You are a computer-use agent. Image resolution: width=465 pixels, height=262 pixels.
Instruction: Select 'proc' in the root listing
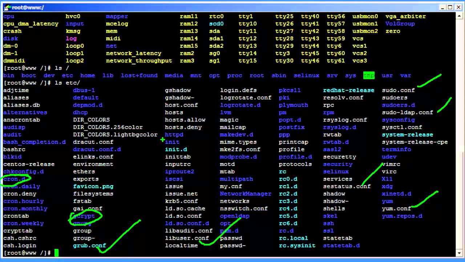pos(235,75)
